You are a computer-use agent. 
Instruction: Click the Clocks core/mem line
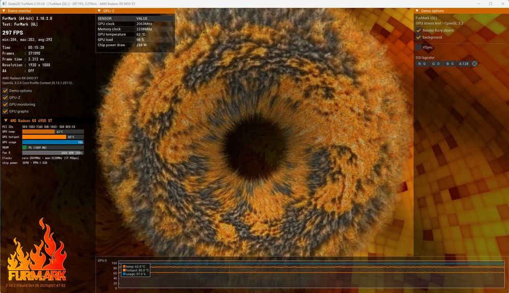[x=41, y=158]
